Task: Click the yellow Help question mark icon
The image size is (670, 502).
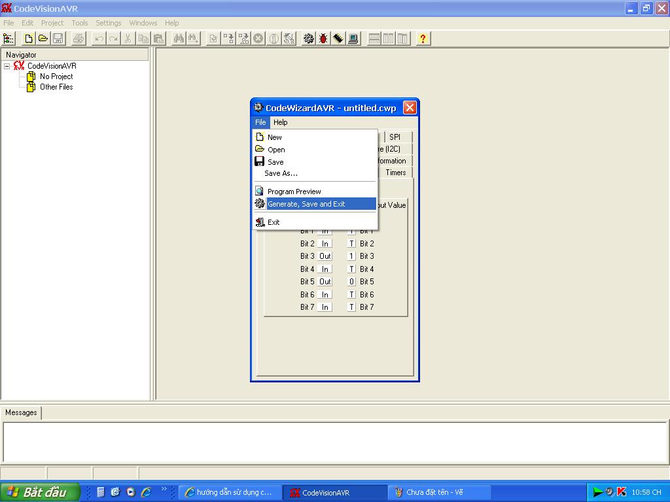Action: (x=423, y=39)
